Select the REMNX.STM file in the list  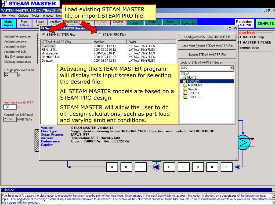50,57
